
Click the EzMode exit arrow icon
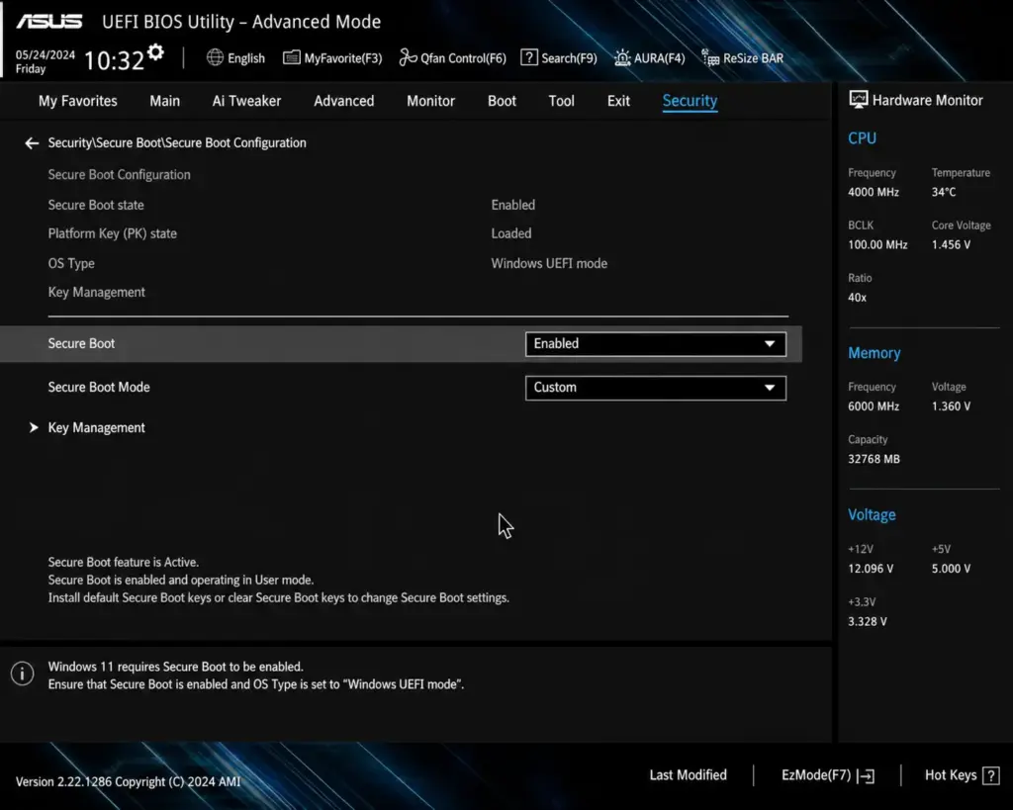coord(866,775)
